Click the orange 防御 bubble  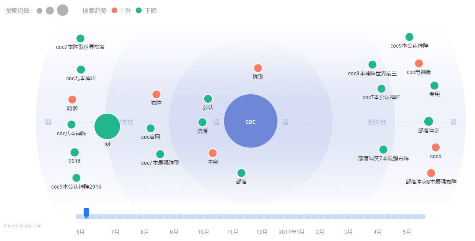click(x=72, y=100)
